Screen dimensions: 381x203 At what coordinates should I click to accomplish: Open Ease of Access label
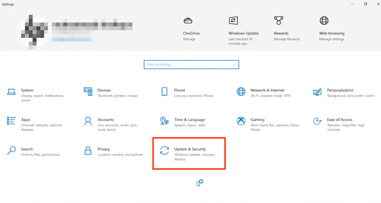tap(340, 120)
